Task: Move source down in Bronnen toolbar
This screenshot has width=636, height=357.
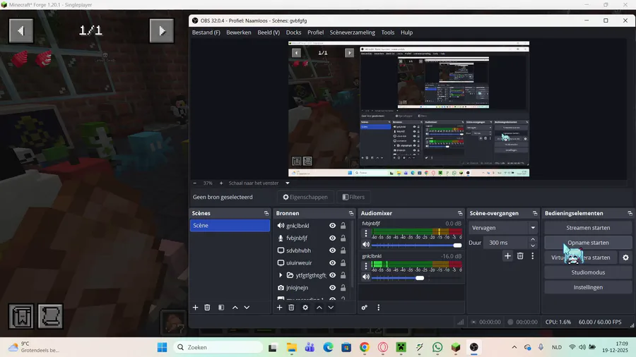Action: 331,308
